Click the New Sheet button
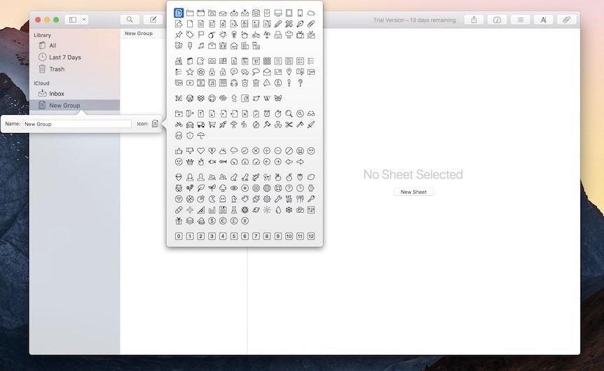 click(413, 192)
